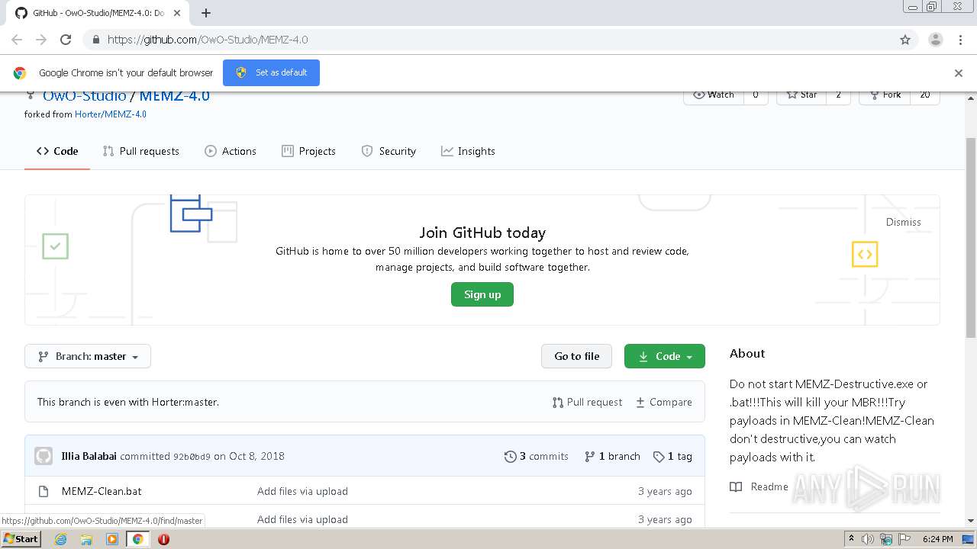Click the vertical page scrollbar
Screen dimensions: 977x549
point(971,238)
